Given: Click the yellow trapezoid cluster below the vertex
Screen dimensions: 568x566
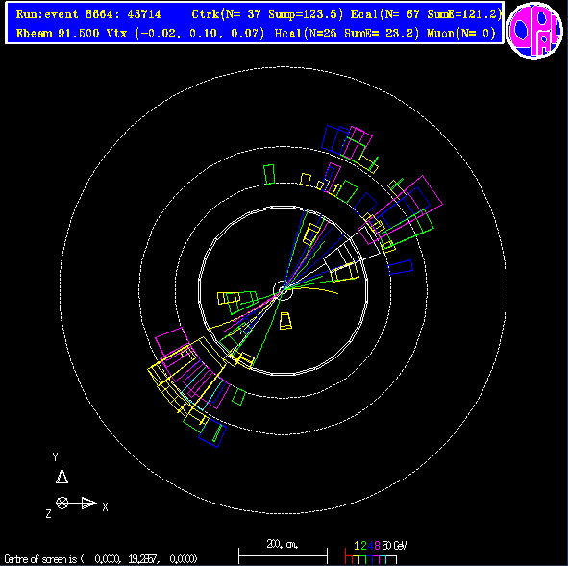Looking at the screenshot, I should coord(285,321).
